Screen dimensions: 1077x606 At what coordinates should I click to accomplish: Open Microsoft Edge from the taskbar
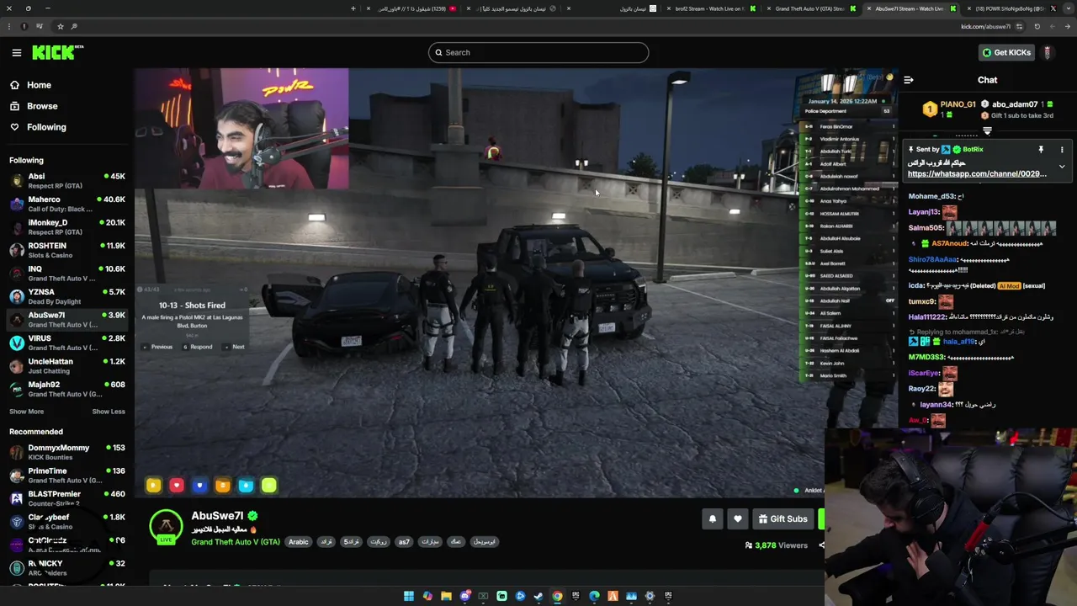click(x=594, y=596)
